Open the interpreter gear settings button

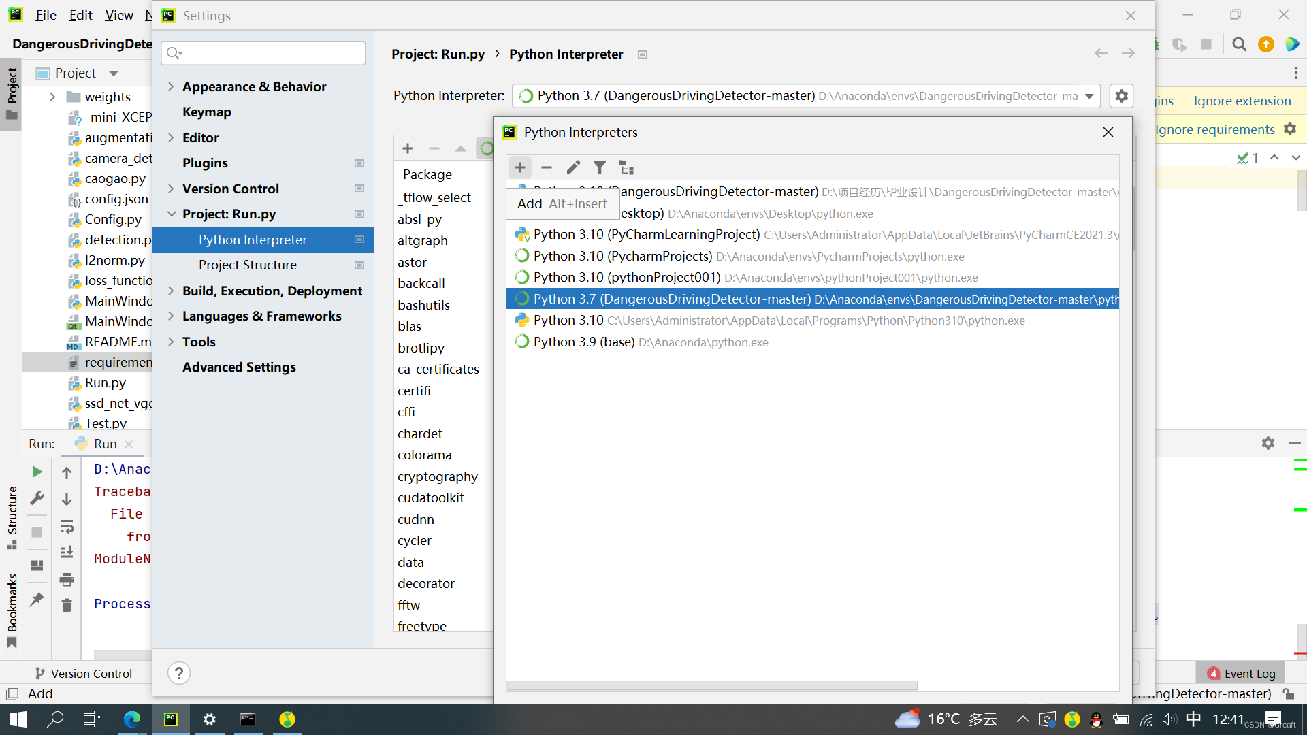click(1122, 96)
